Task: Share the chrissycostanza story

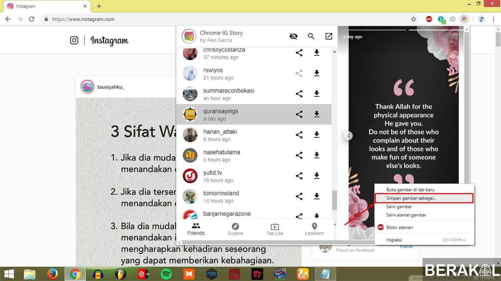Action: click(299, 53)
